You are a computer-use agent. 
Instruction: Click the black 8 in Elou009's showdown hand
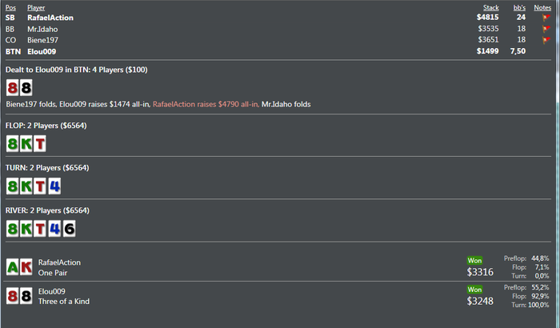[26, 296]
